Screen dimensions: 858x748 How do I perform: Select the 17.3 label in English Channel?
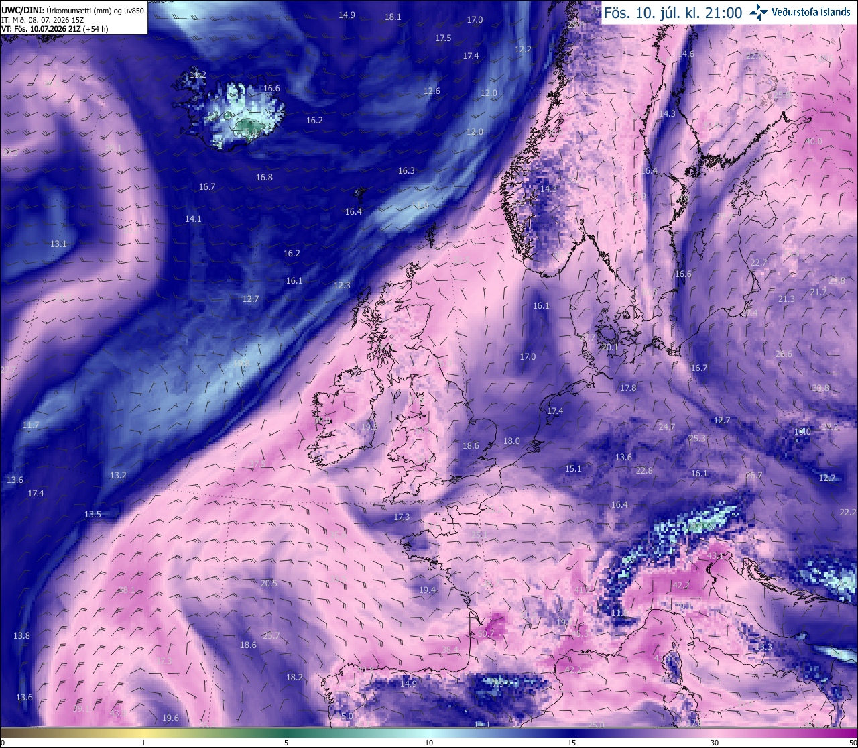tap(401, 517)
